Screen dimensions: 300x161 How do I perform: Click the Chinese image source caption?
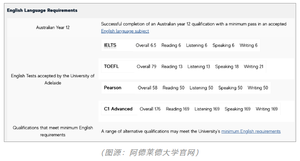click(x=150, y=153)
